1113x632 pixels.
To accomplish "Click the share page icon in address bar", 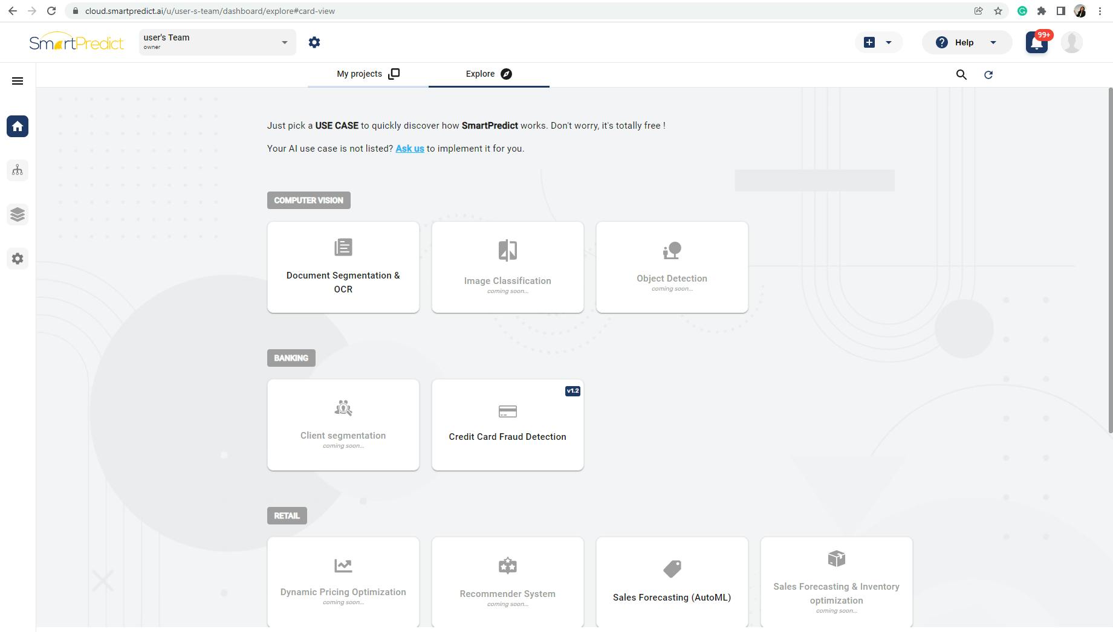I will click(978, 11).
